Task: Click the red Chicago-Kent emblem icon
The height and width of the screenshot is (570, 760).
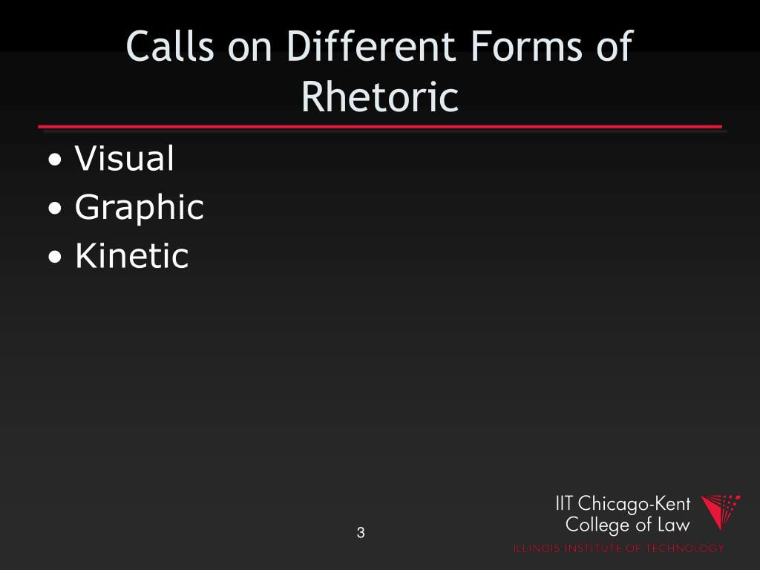Action: click(721, 512)
